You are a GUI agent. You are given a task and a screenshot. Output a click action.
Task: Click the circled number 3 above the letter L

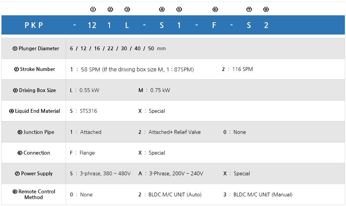coord(127,9)
